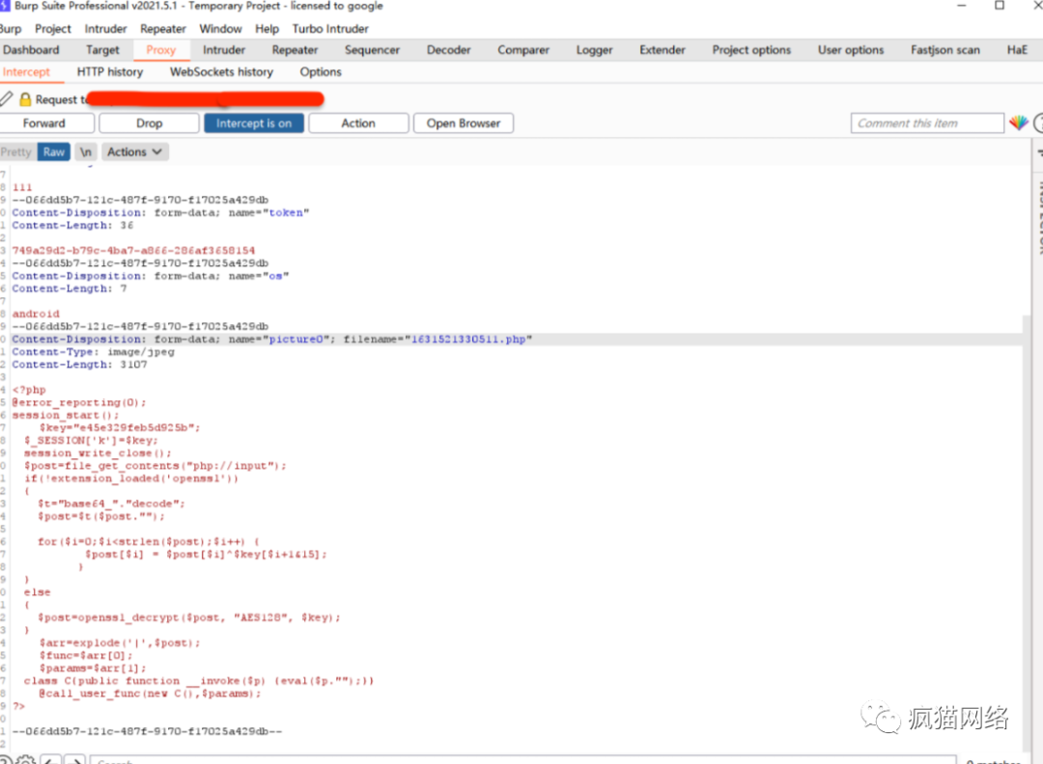Switch to the Intruder tab
This screenshot has height=764, width=1043.
click(x=224, y=50)
